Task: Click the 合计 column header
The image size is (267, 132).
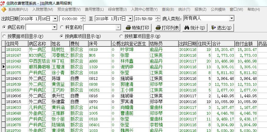Action: click(x=223, y=44)
